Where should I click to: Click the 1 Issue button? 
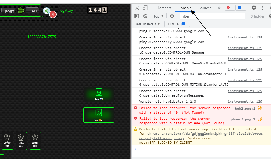(x=177, y=24)
